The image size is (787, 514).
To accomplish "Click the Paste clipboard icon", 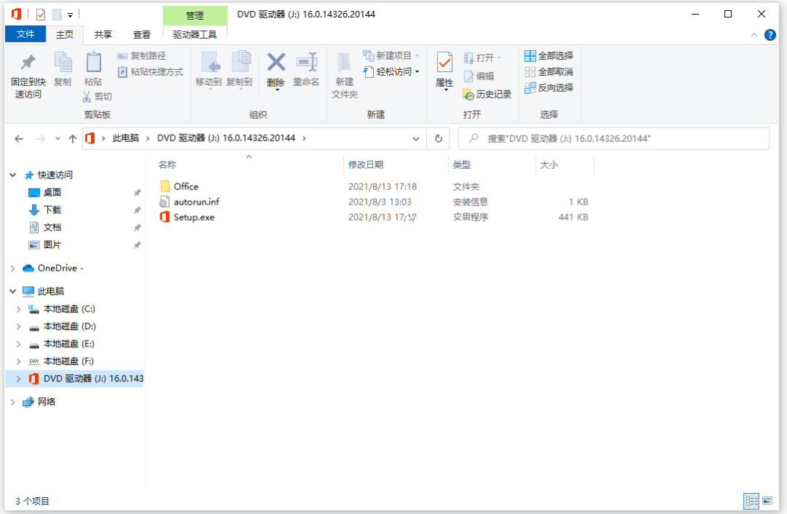I will pyautogui.click(x=93, y=63).
